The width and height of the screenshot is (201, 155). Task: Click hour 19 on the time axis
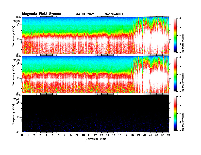coord(138,135)
